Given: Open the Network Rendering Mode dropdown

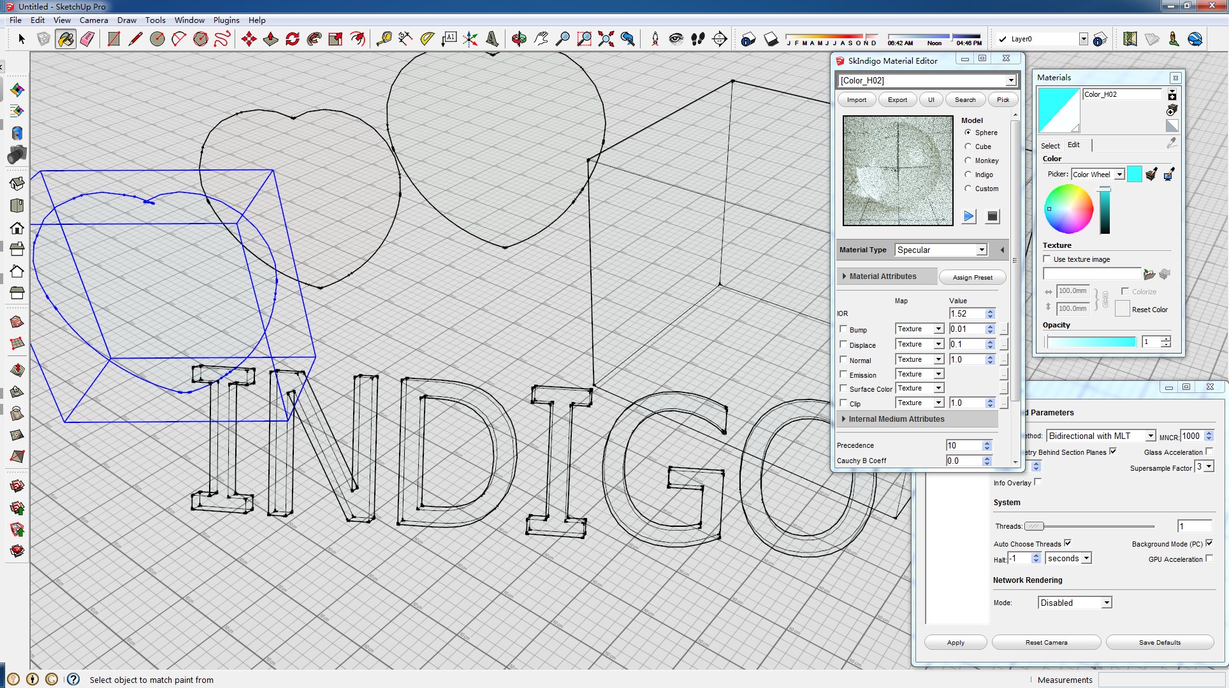Looking at the screenshot, I should [x=1075, y=603].
